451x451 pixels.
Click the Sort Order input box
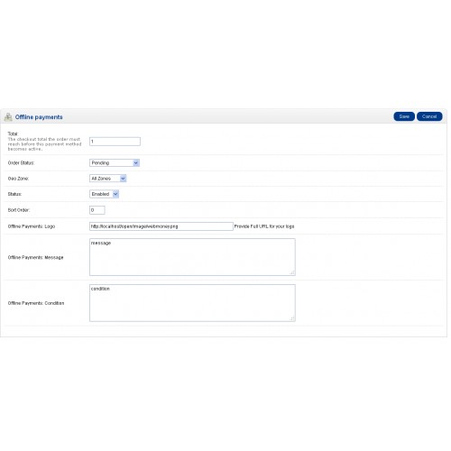(97, 210)
